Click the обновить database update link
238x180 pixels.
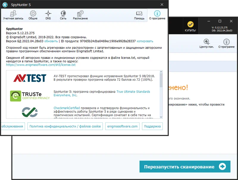pyautogui.click(x=51, y=41)
